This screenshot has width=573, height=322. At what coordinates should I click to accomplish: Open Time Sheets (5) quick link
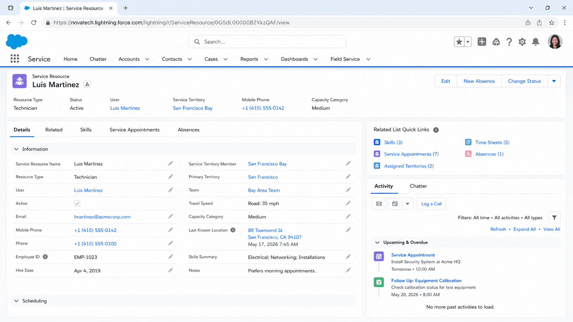[x=492, y=142]
